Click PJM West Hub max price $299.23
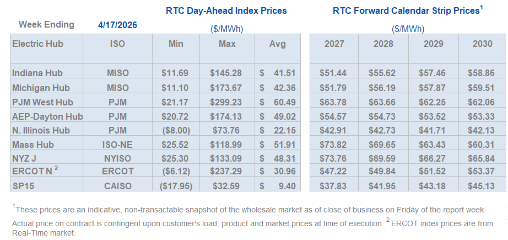Viewport: 508px width, 240px height. [x=226, y=102]
